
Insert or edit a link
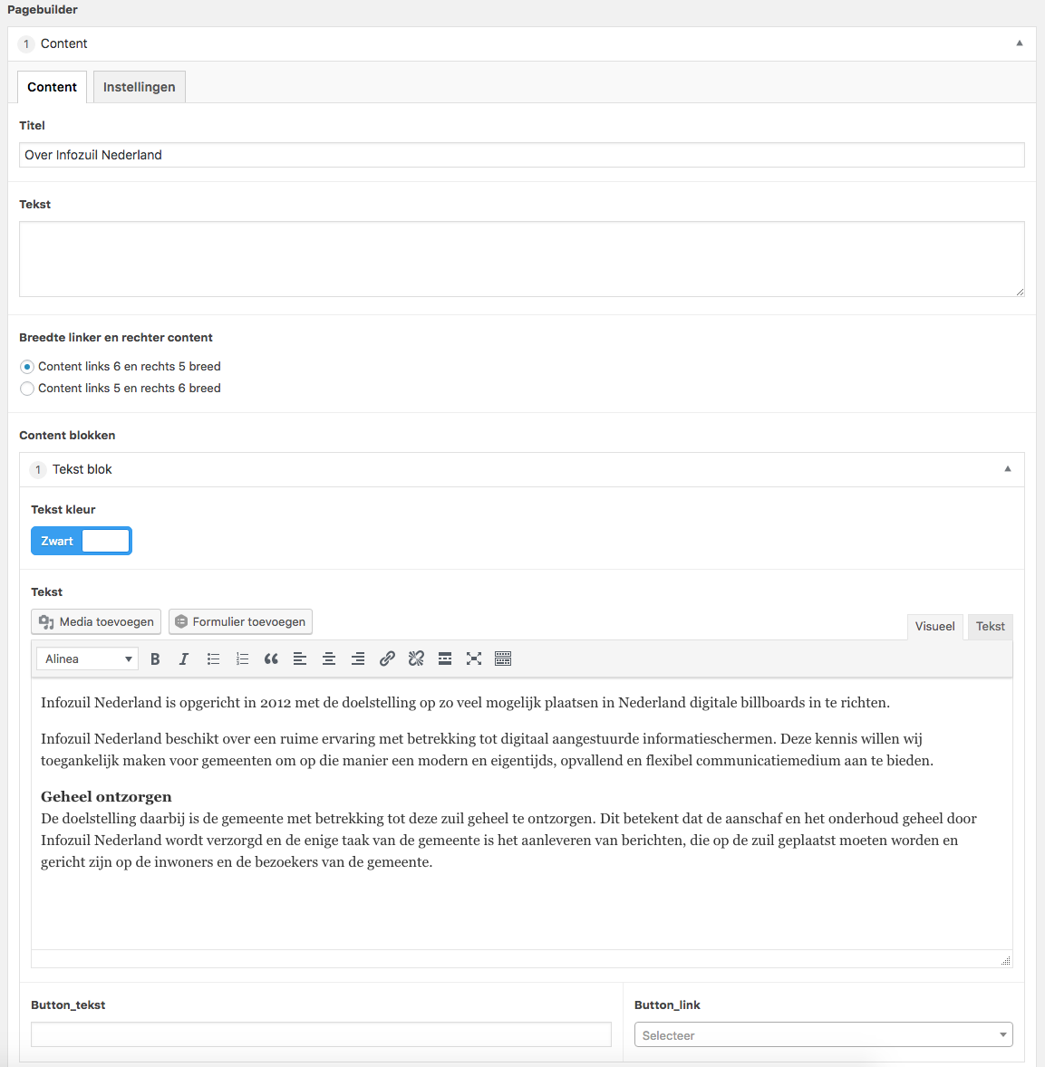pyautogui.click(x=387, y=658)
